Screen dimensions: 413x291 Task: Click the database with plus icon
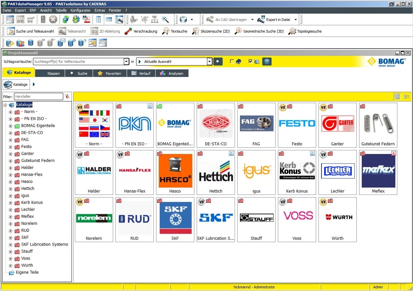click(x=72, y=43)
